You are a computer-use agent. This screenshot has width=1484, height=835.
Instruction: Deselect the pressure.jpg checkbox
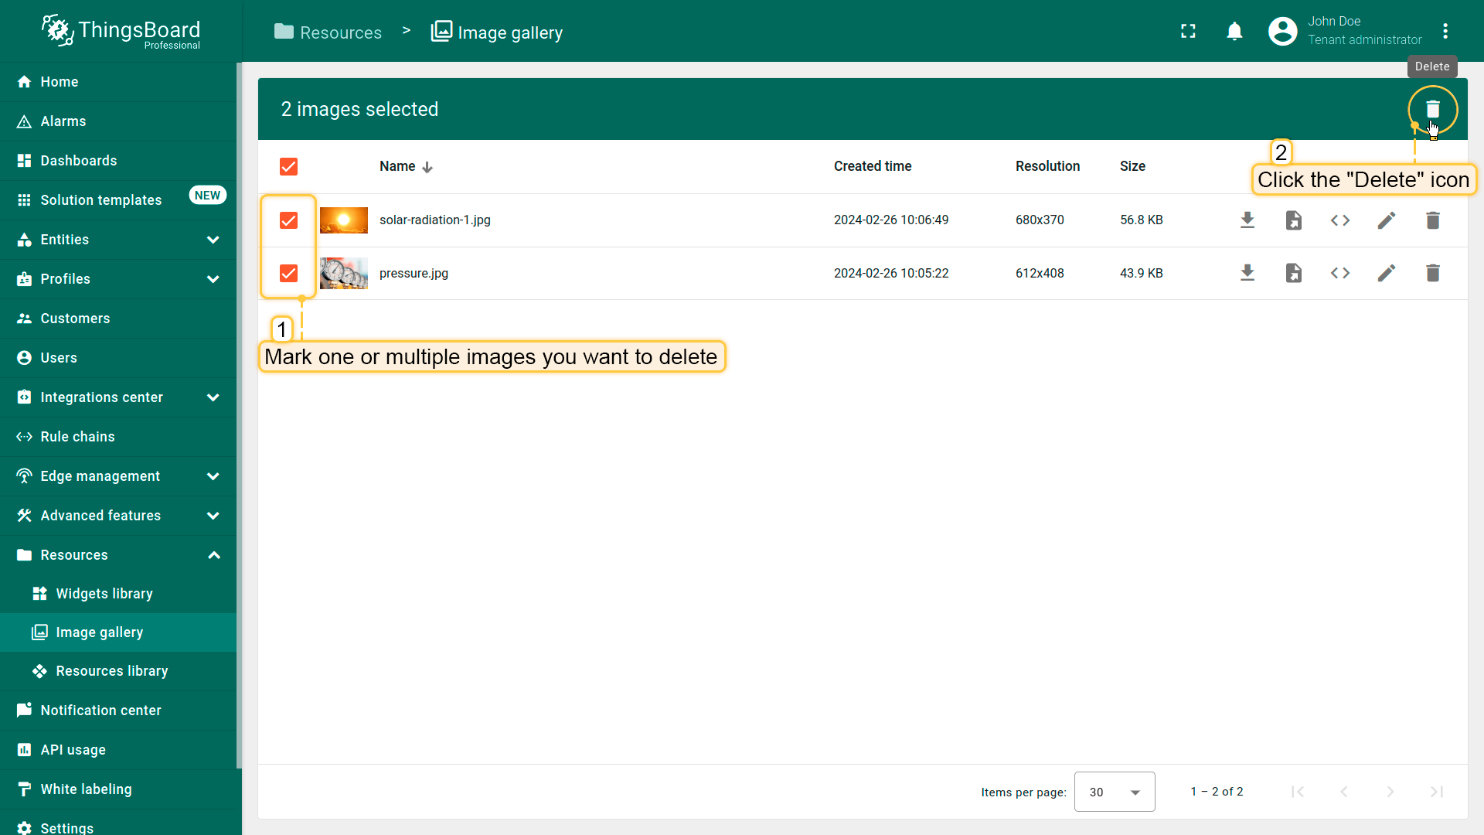pos(288,273)
